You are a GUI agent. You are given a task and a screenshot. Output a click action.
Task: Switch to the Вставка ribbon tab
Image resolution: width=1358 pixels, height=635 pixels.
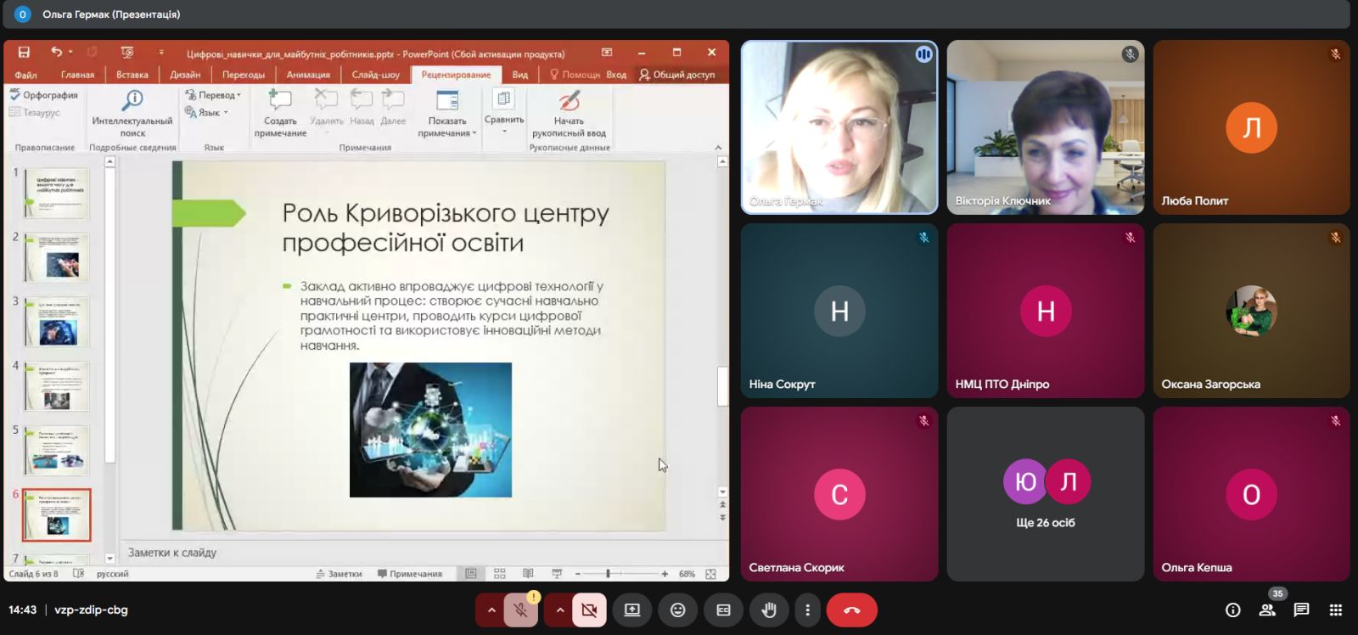[132, 75]
